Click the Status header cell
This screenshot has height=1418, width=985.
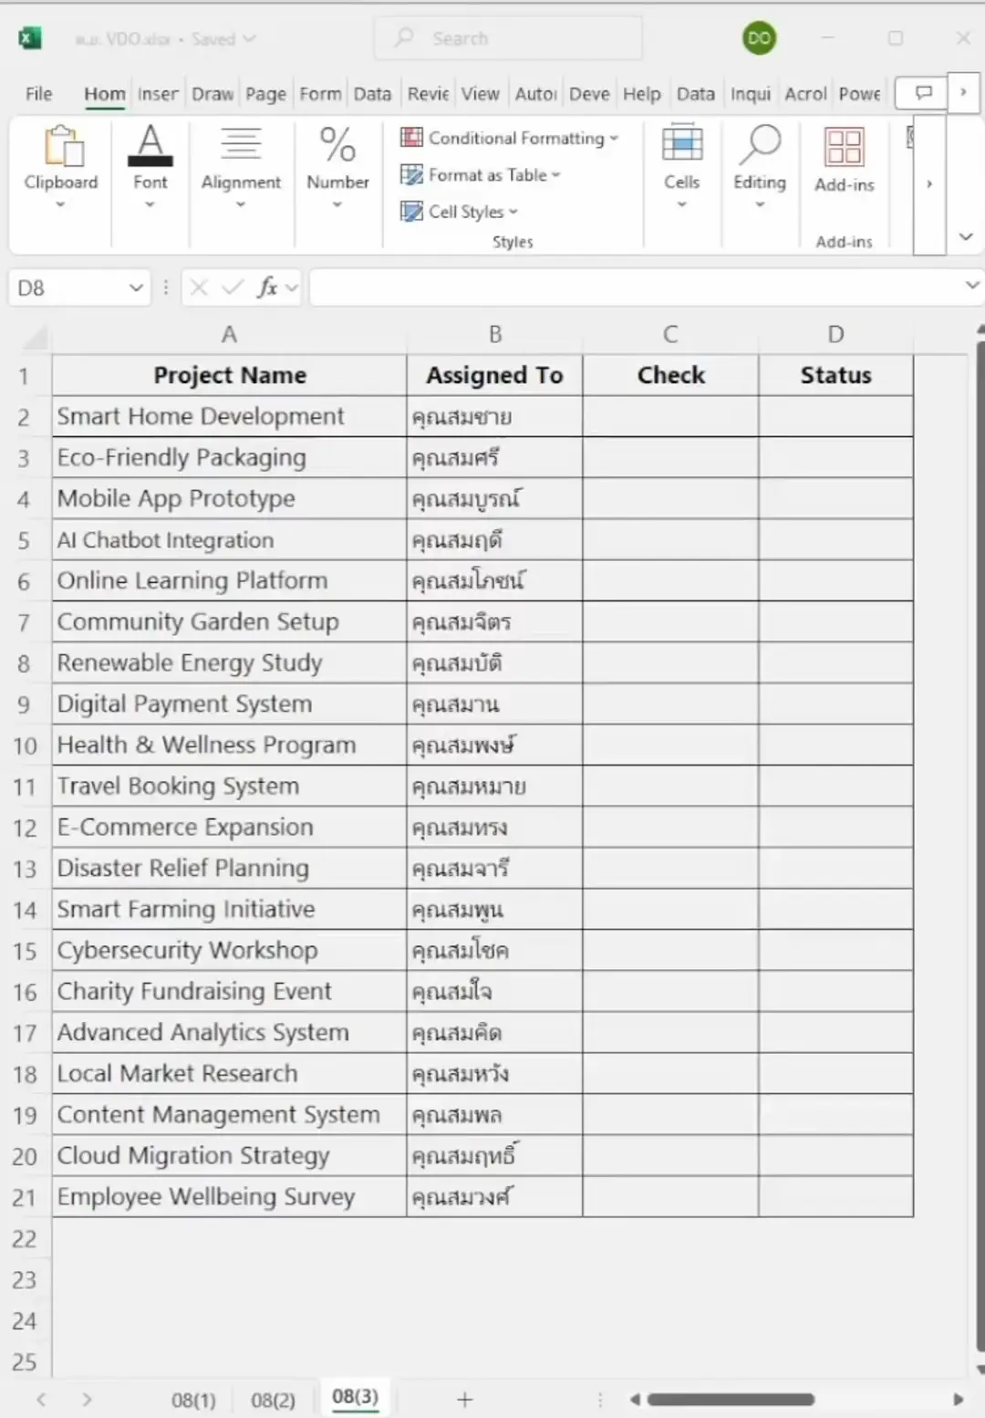[x=835, y=375]
